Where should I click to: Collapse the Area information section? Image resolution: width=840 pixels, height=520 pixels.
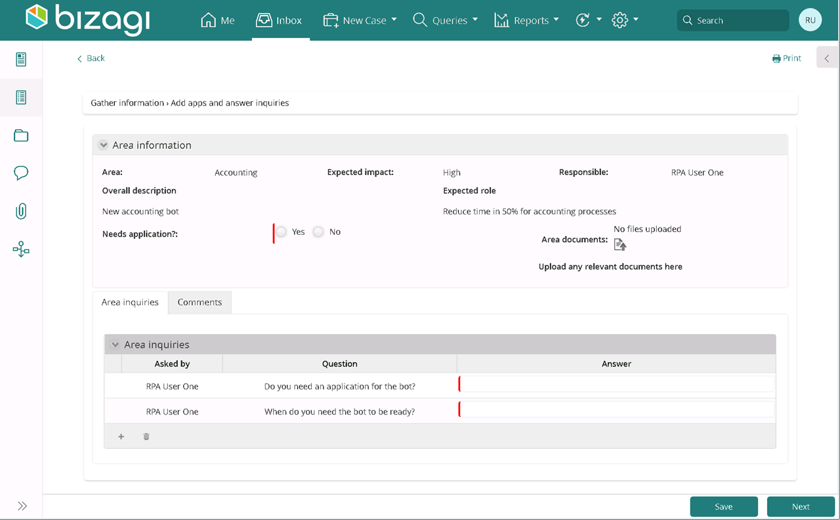103,145
